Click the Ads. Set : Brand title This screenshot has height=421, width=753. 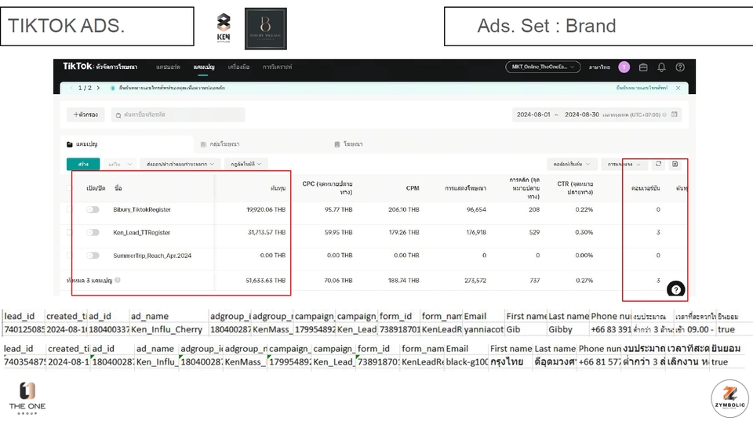pyautogui.click(x=547, y=26)
